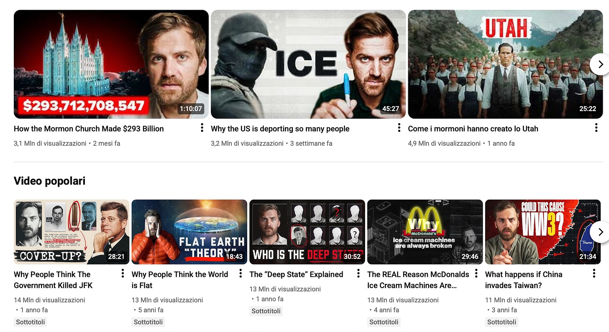Open title How the Mormon Church Made $293 Billion
Viewport: 609px width, 332px height.
pos(89,129)
